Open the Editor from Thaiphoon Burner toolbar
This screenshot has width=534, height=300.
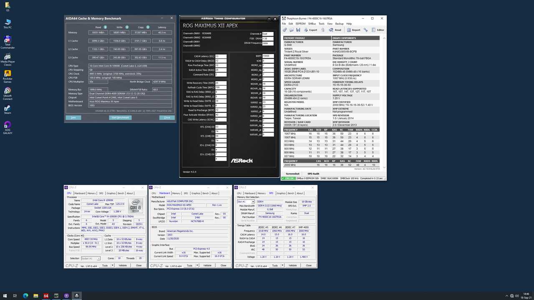pos(378,30)
